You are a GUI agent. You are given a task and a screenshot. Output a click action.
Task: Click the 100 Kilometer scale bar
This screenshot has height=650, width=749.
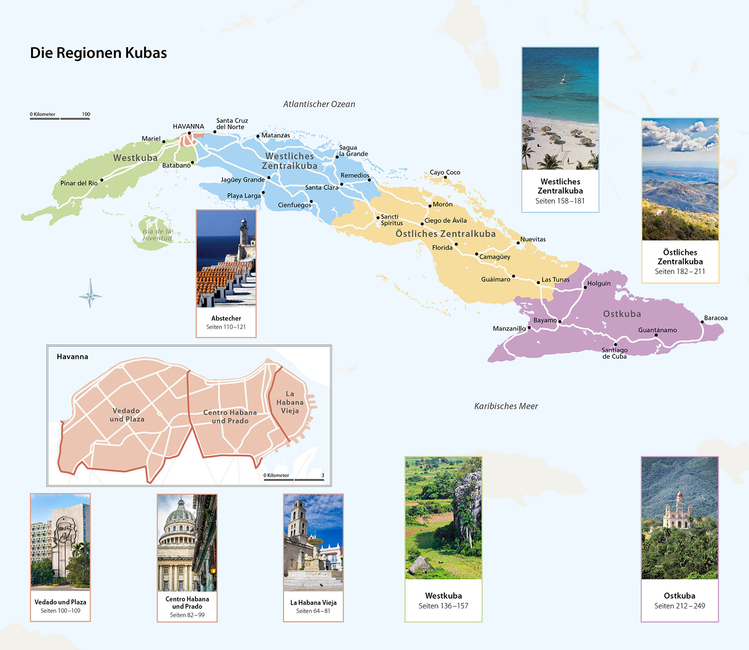pos(60,118)
